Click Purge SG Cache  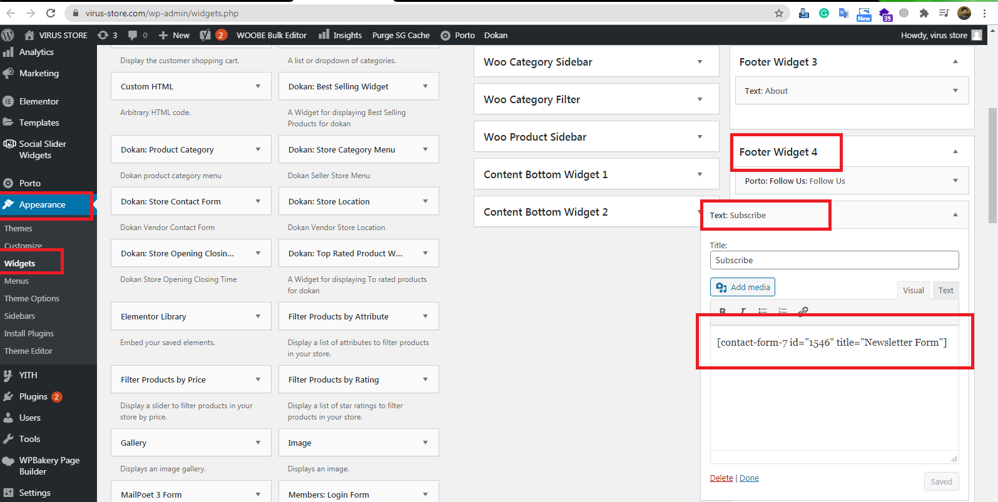401,35
